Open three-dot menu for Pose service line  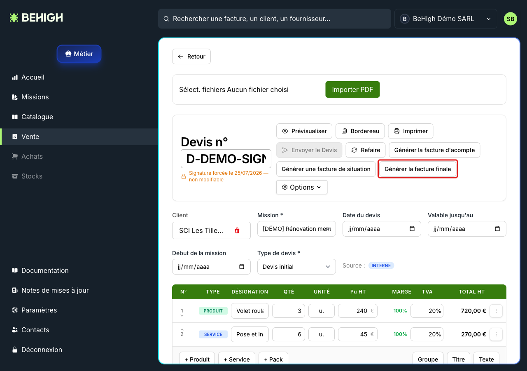[496, 334]
